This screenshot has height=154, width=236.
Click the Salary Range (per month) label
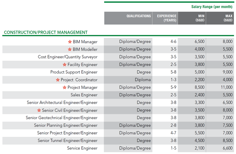click(212, 6)
